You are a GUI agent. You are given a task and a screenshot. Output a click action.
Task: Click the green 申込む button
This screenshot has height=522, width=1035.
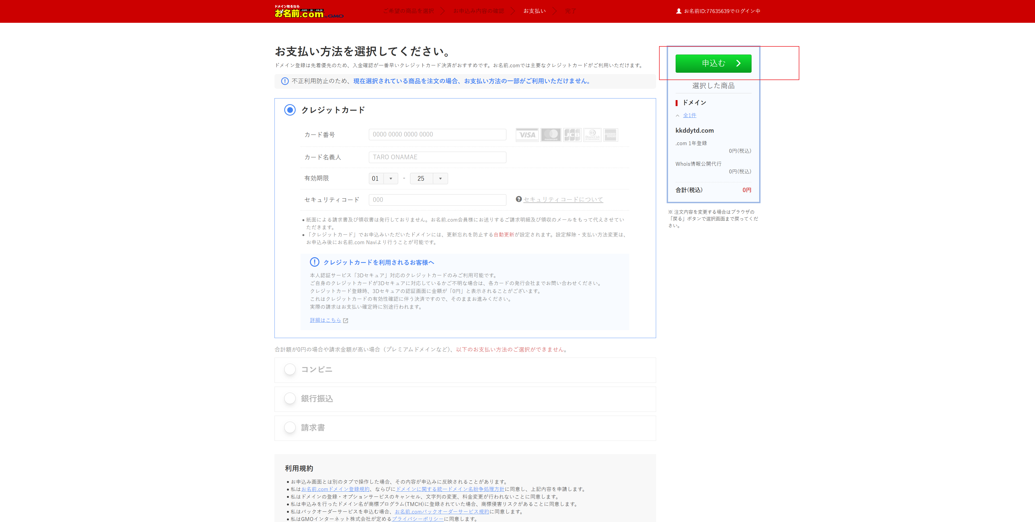713,63
